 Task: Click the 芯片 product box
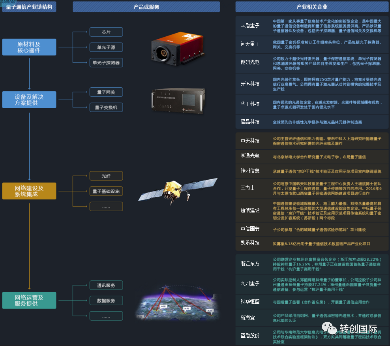pyautogui.click(x=106, y=32)
